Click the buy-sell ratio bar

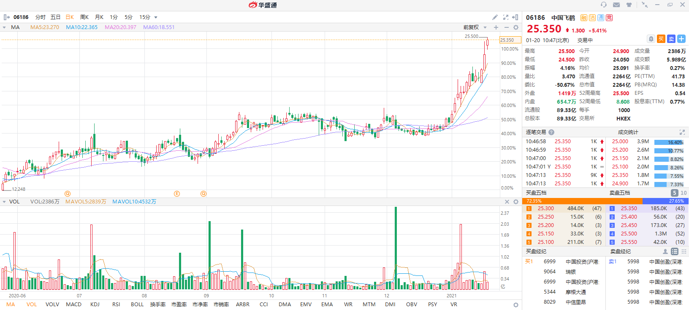605,201
